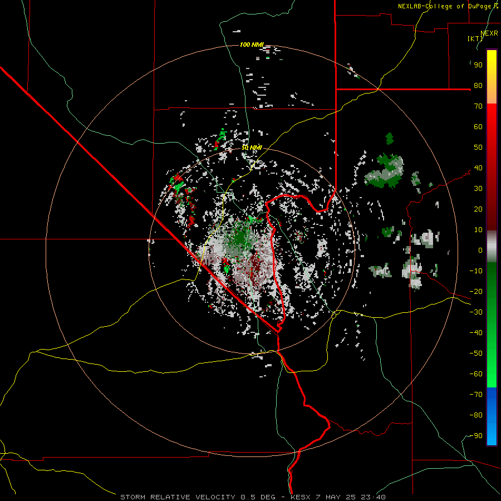This screenshot has width=501, height=501.
Task: Click the -80 scale value
Action: point(476,415)
